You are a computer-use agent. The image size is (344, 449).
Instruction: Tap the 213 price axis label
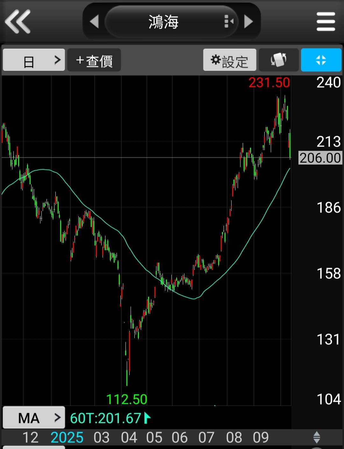point(329,142)
